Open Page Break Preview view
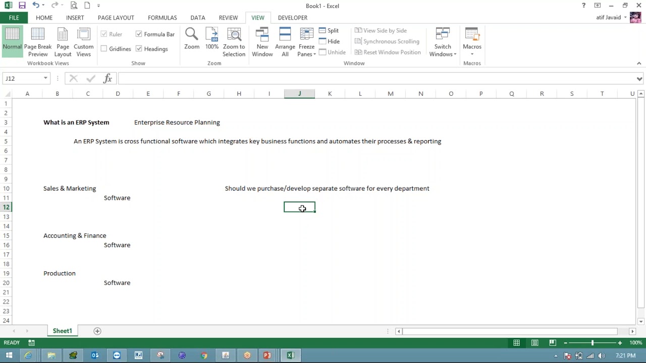The height and width of the screenshot is (363, 646). (38, 42)
